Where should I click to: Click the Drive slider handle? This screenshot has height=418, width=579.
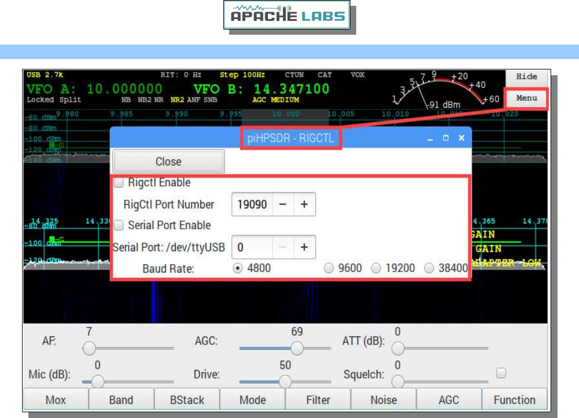coord(285,382)
